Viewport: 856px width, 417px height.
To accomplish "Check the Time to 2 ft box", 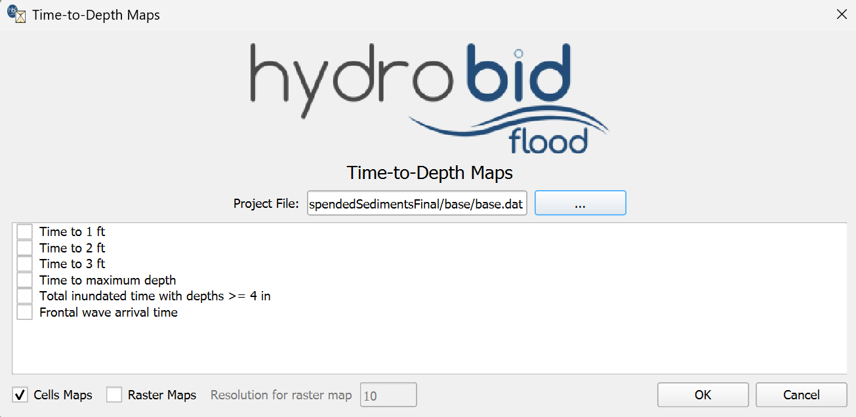I will [25, 248].
